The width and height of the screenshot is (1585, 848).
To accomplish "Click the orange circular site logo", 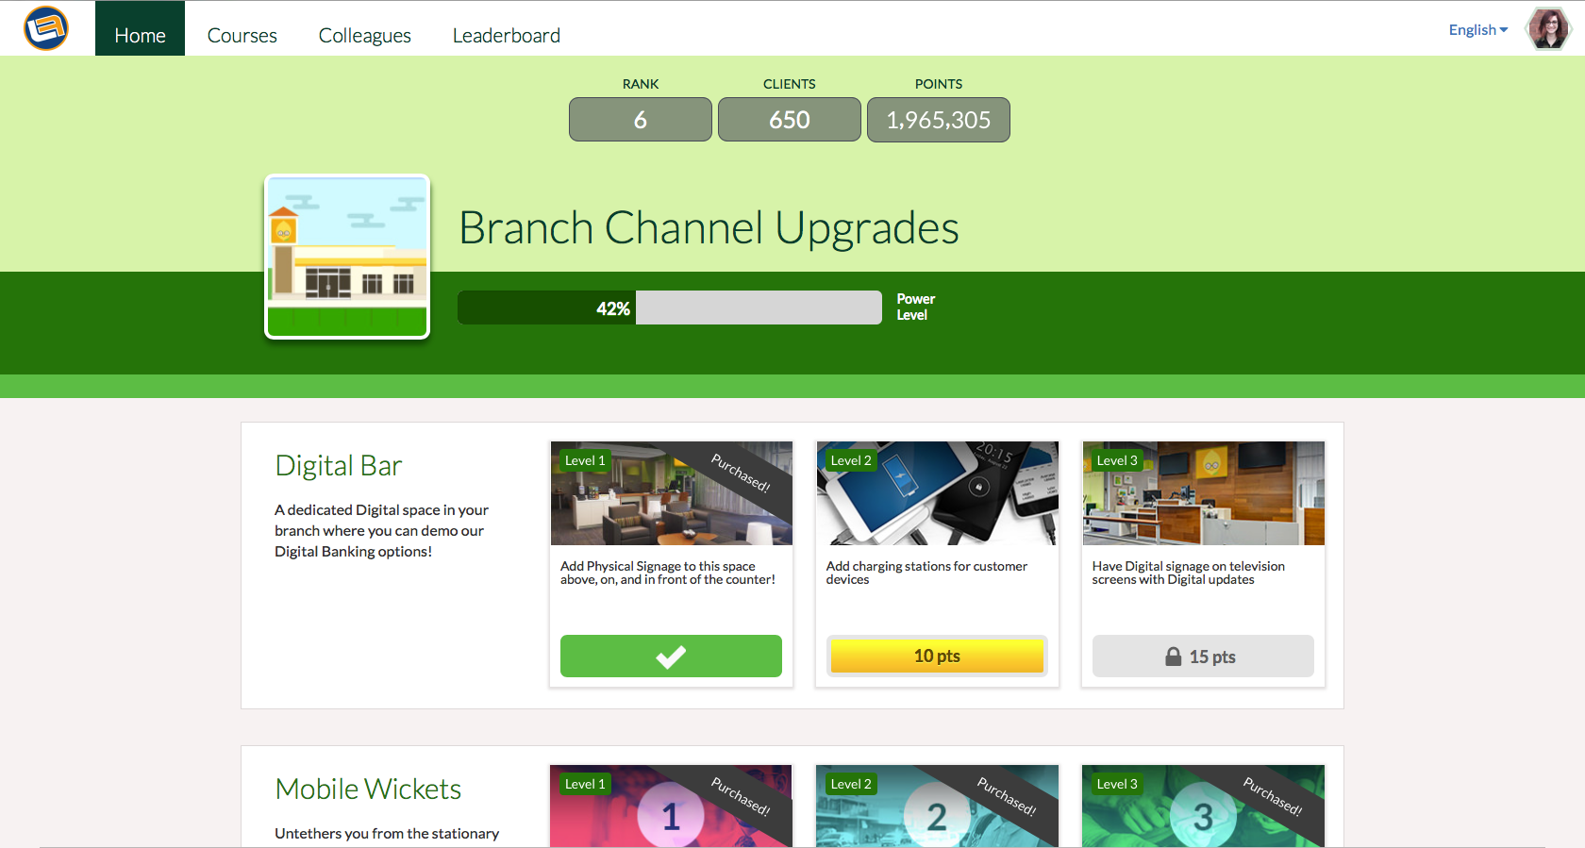I will pos(46,28).
